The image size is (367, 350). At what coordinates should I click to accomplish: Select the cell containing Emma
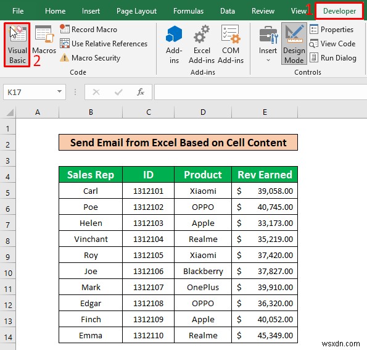[91, 335]
